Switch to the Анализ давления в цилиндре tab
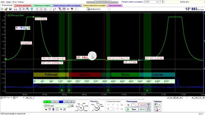 pos(94,5)
